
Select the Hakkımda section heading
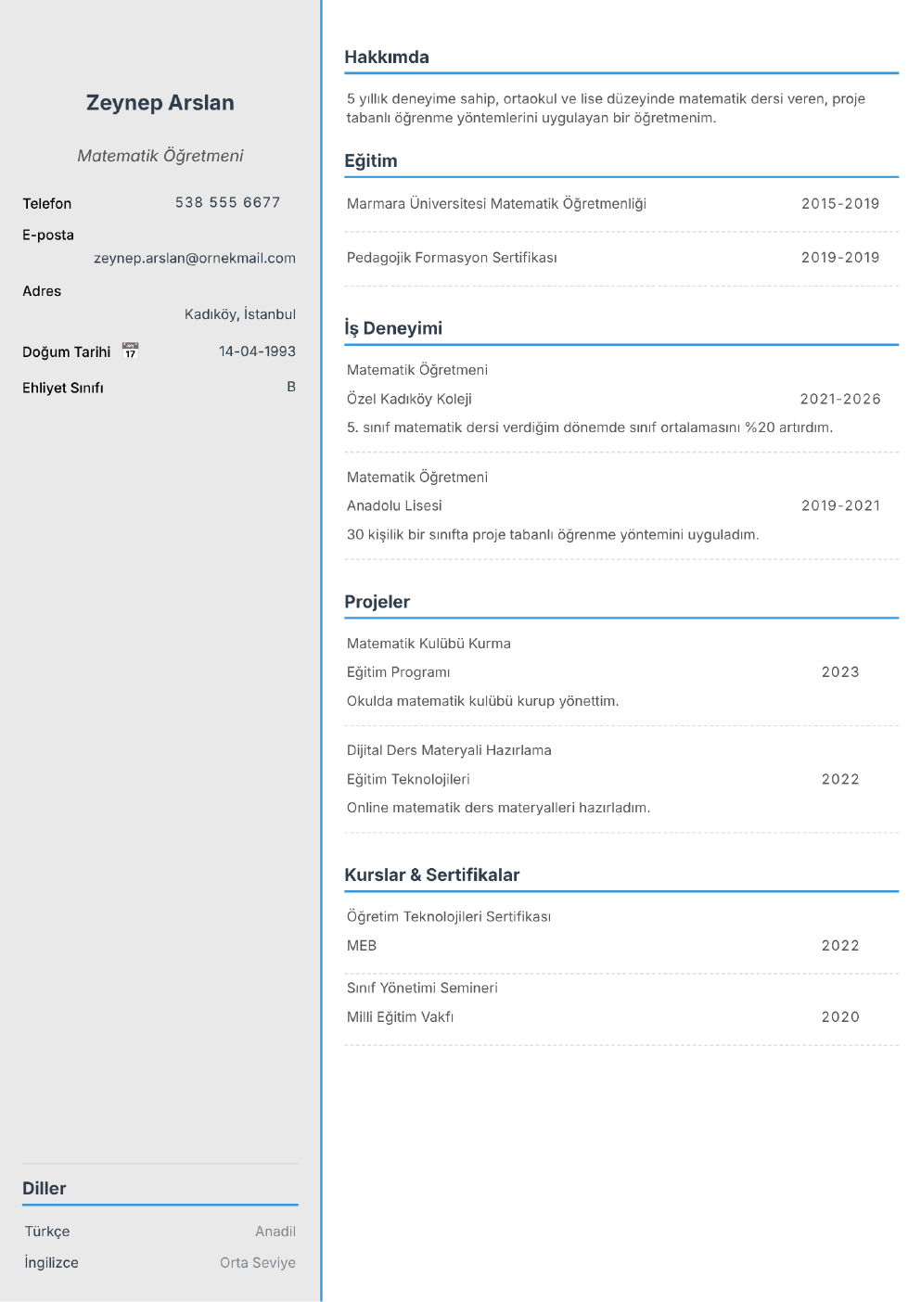387,57
